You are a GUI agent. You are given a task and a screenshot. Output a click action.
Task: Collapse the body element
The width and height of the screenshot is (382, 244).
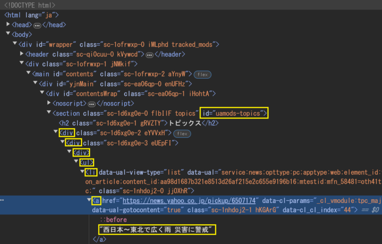pyautogui.click(x=8, y=33)
